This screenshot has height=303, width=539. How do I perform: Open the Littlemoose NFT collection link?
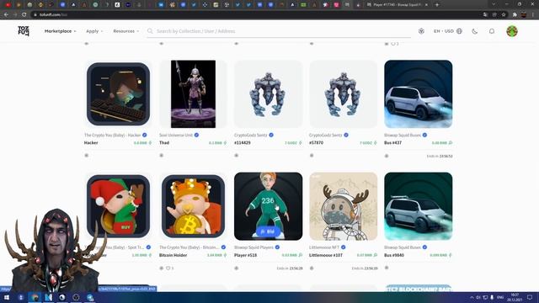click(x=324, y=247)
